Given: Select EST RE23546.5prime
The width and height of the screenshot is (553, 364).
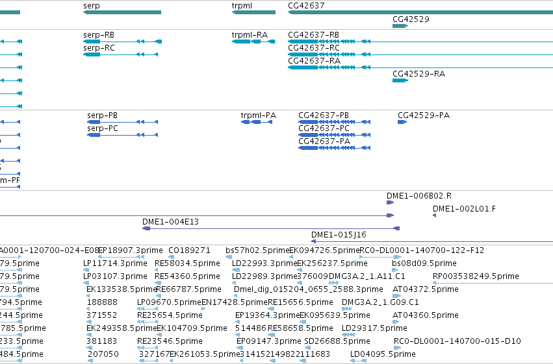Looking at the screenshot, I should [x=170, y=341].
